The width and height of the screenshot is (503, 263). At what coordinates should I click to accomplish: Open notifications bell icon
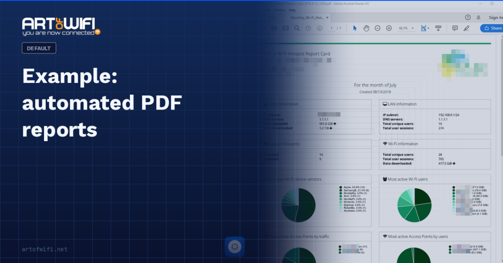click(x=478, y=18)
